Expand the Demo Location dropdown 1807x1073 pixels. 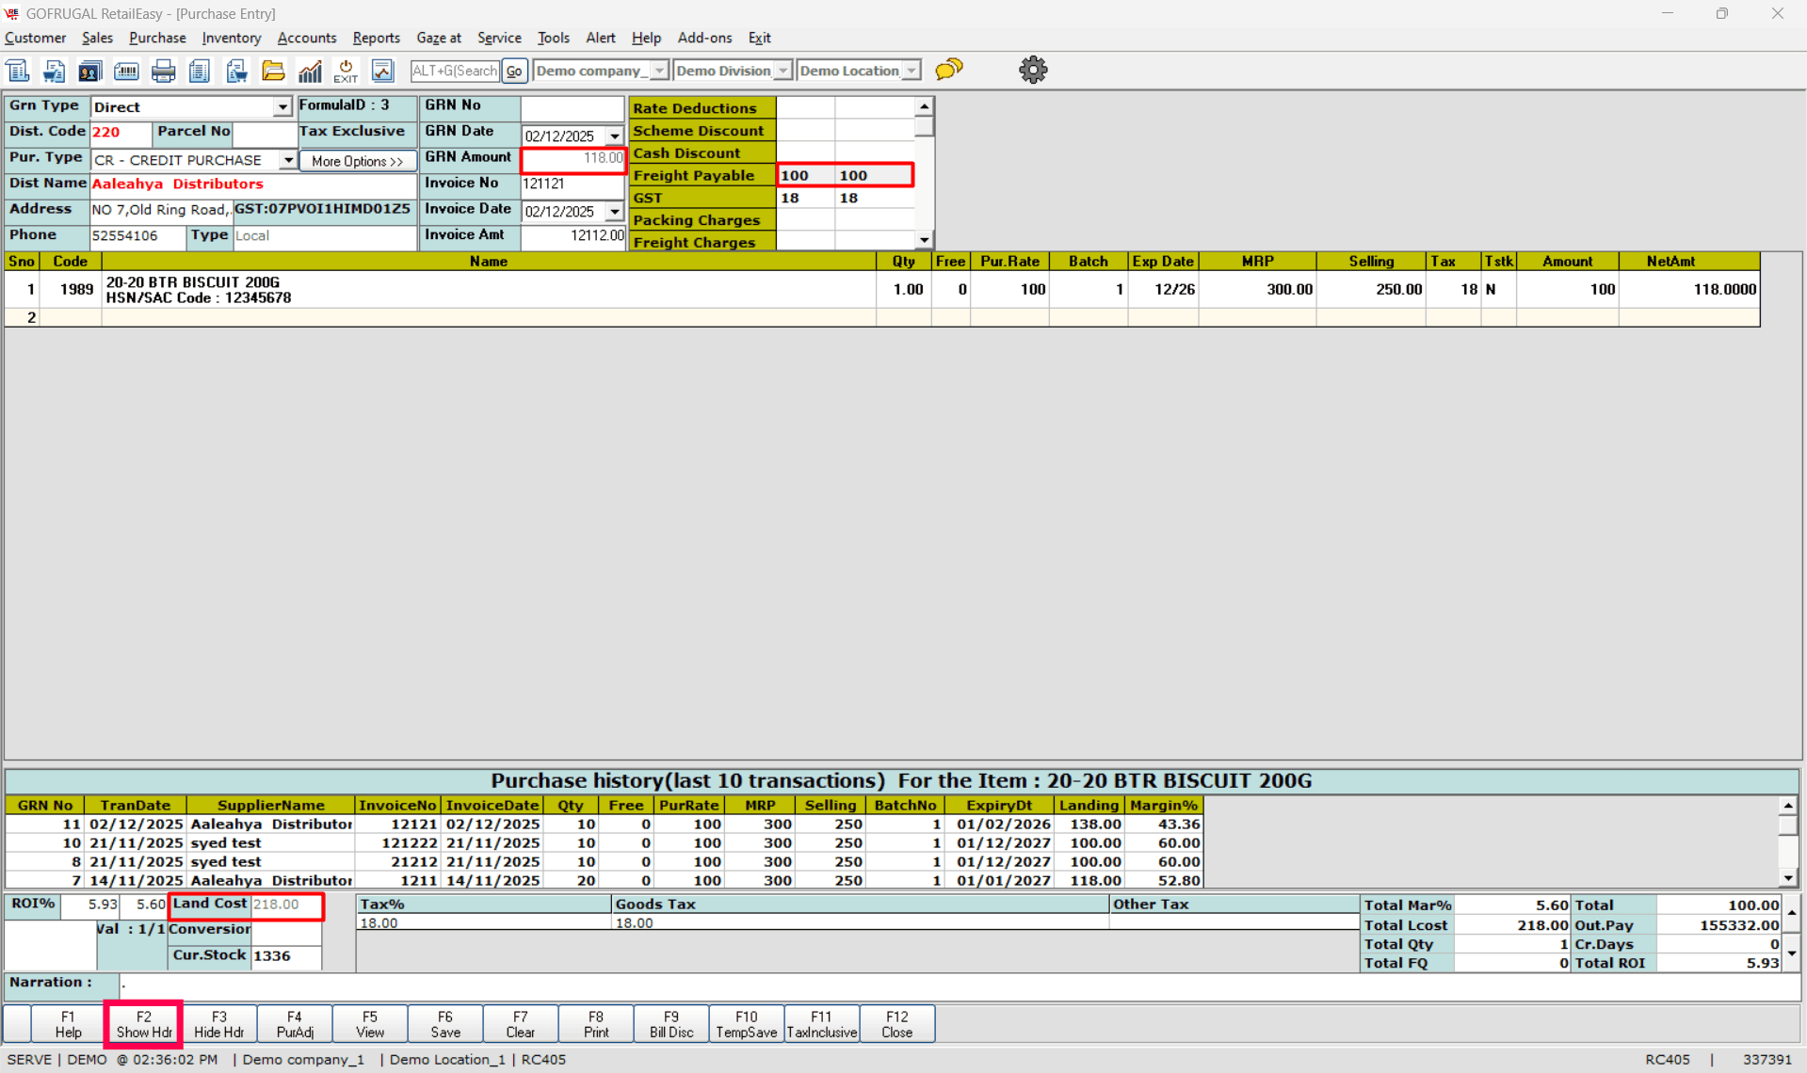coord(912,71)
